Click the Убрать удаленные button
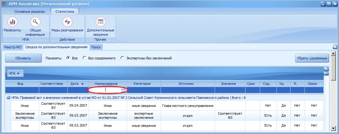The height and width of the screenshot is (134, 339). 312,58
